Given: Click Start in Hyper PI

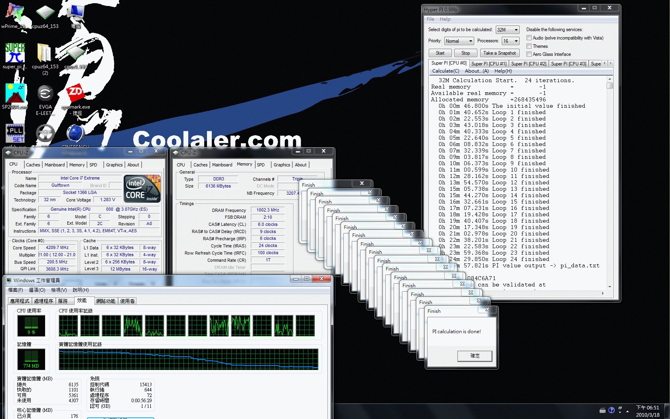Looking at the screenshot, I should click(440, 53).
